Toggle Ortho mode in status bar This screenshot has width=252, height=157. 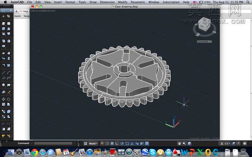pos(117,144)
